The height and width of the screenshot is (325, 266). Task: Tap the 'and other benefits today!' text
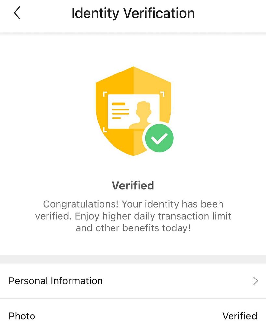133,228
